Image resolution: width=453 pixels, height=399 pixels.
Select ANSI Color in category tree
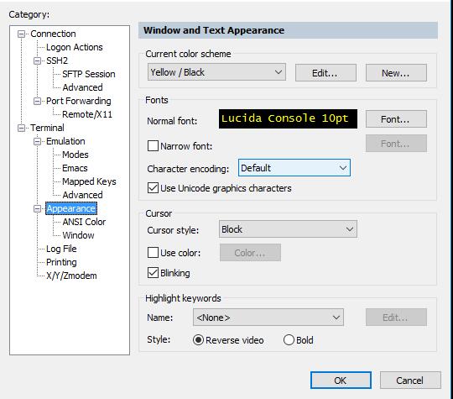[x=84, y=222]
